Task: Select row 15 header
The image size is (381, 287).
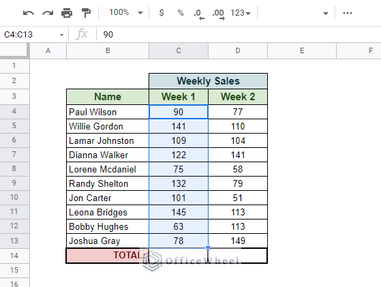Action: 14,270
